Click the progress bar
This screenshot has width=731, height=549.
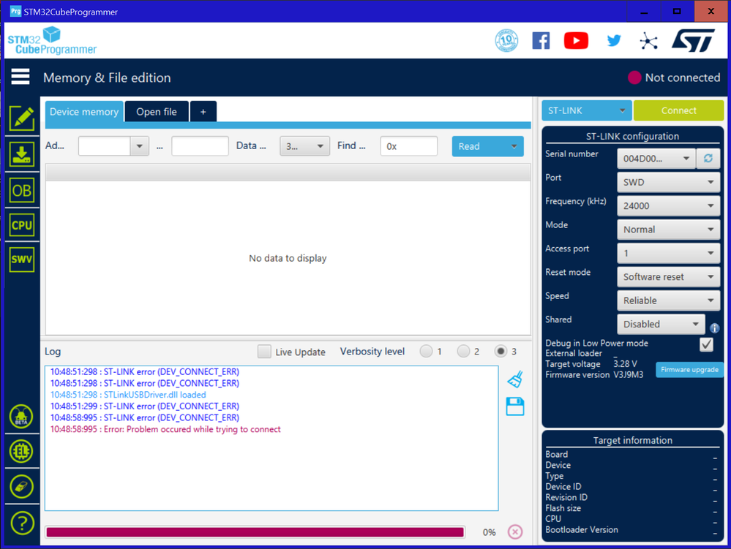pyautogui.click(x=255, y=532)
